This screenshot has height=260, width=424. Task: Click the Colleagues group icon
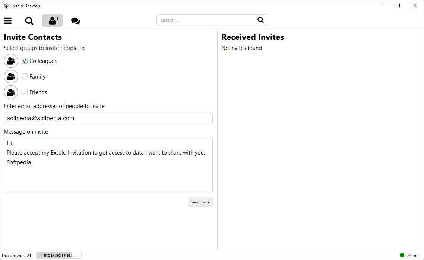click(x=11, y=61)
